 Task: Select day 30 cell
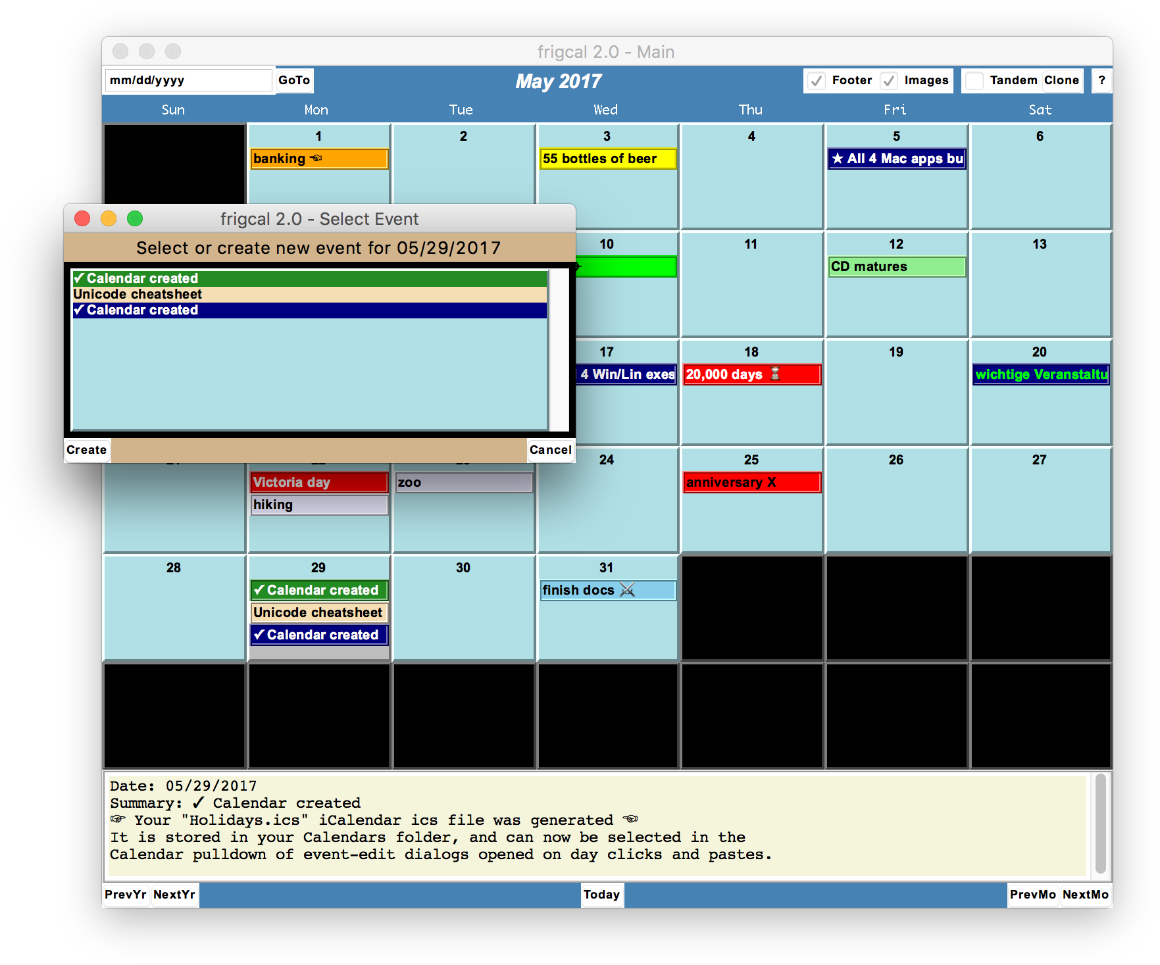464,608
